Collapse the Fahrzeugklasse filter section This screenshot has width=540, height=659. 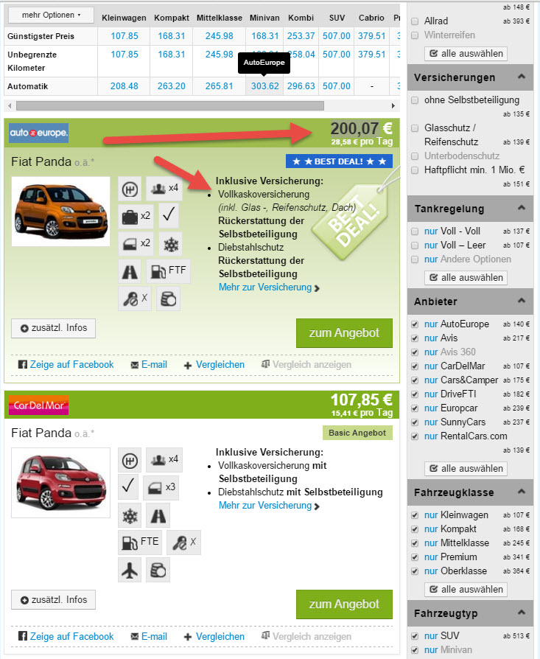(x=522, y=492)
